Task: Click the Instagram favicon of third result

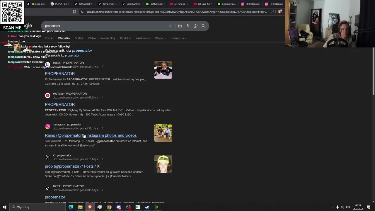Action: [47, 126]
